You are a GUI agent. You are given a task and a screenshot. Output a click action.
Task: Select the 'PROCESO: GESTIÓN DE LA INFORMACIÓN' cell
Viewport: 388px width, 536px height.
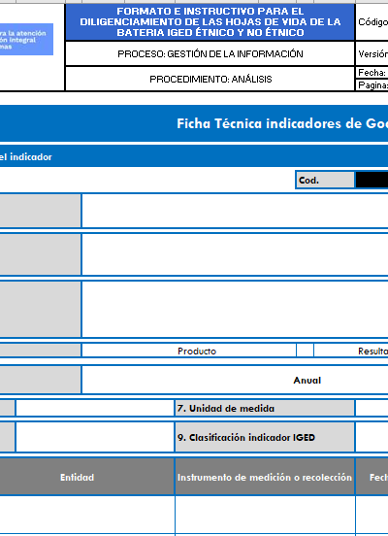click(x=210, y=53)
